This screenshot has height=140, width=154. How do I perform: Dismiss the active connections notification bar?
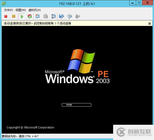tap(150, 24)
